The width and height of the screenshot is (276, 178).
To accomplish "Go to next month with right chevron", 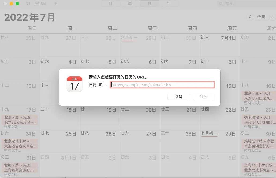I will pyautogui.click(x=273, y=17).
